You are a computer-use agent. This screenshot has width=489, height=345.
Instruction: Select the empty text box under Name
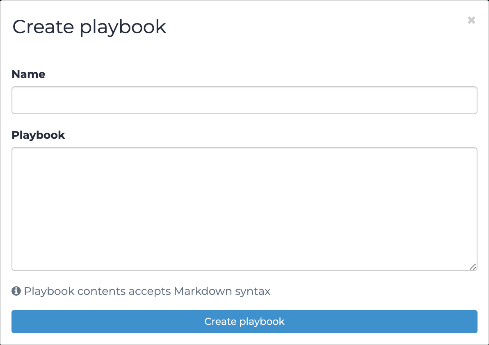coord(244,100)
